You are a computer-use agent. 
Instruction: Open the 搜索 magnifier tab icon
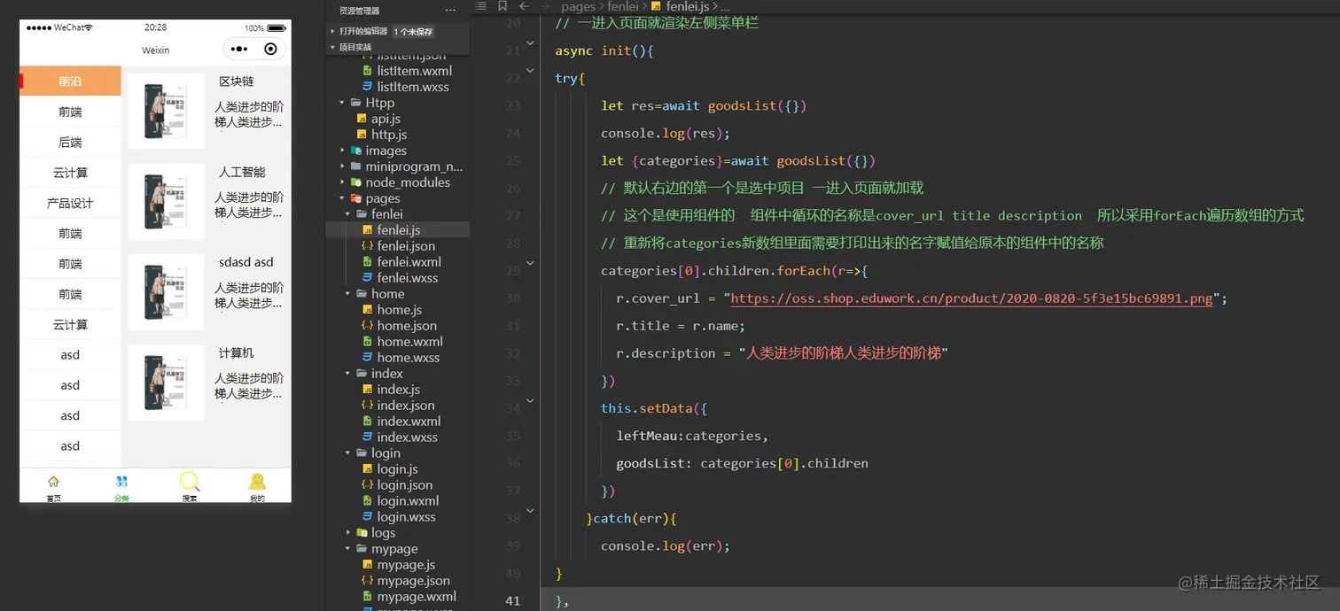coord(190,481)
